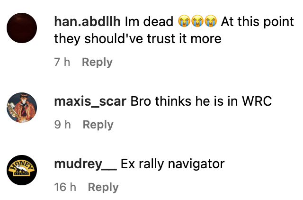Open han.abdllh's dark profile picture
Viewport: 303px width, 200px height.
point(22,28)
